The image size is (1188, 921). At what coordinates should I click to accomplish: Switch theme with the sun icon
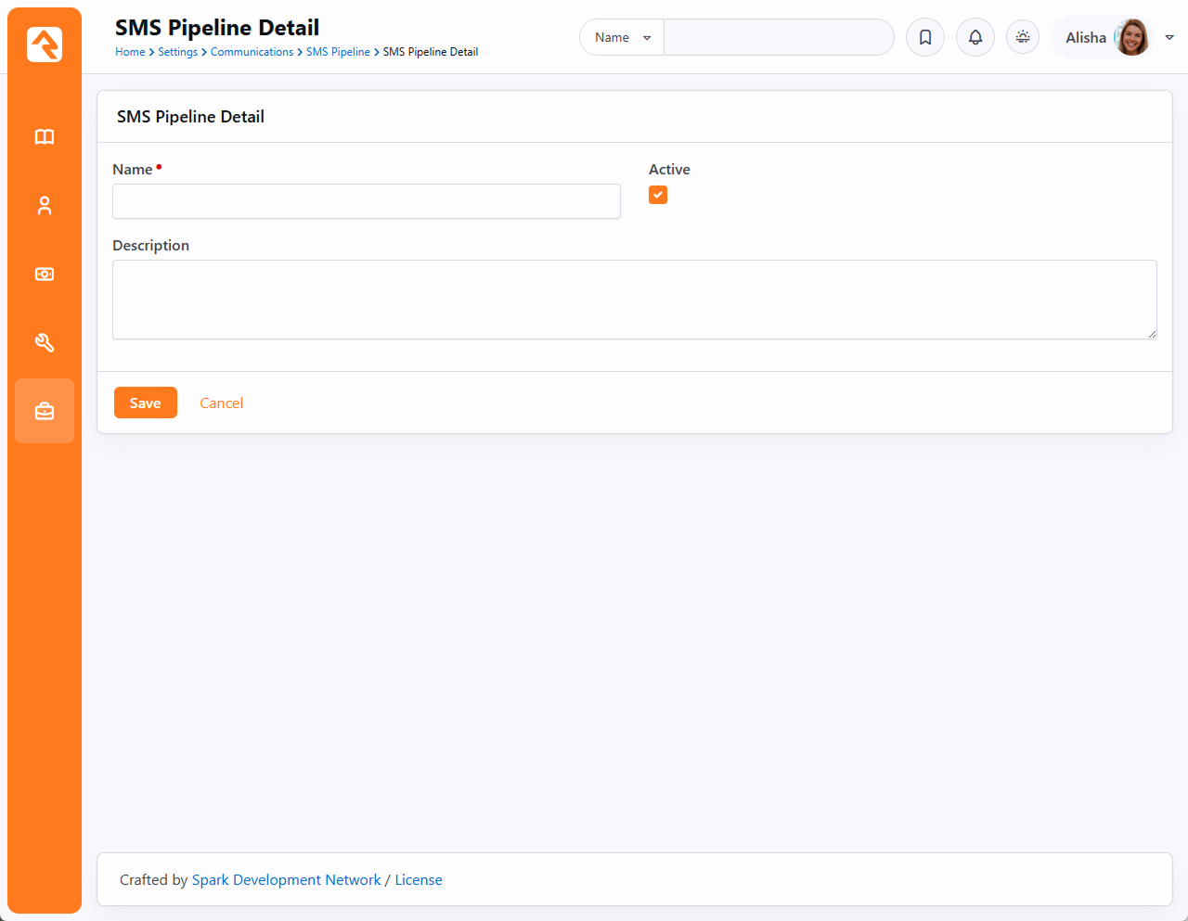tap(1023, 37)
